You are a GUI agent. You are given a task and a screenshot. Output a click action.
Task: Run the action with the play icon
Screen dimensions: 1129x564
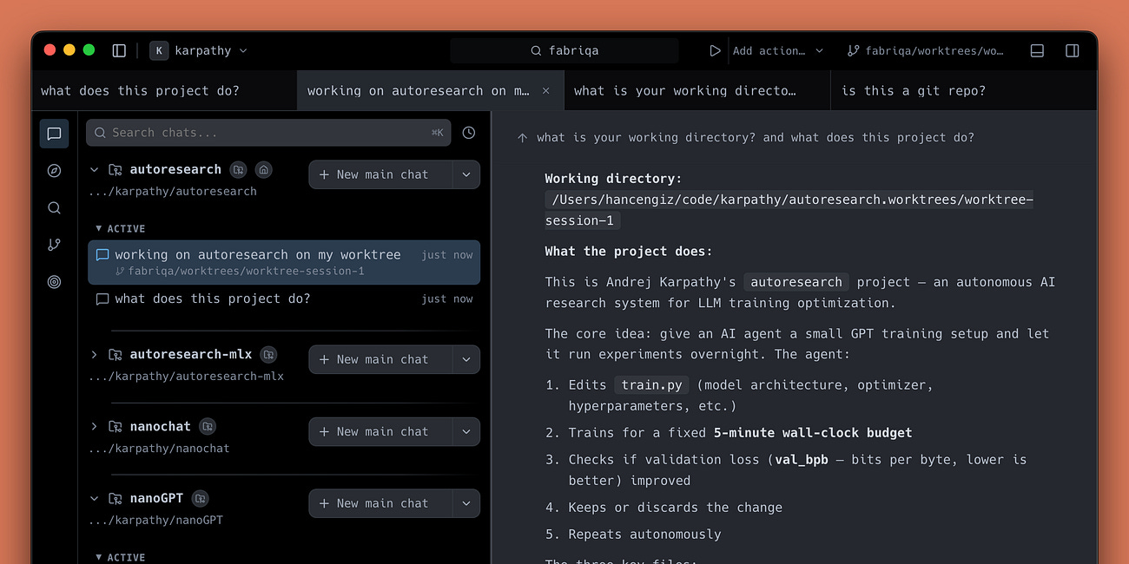tap(715, 50)
